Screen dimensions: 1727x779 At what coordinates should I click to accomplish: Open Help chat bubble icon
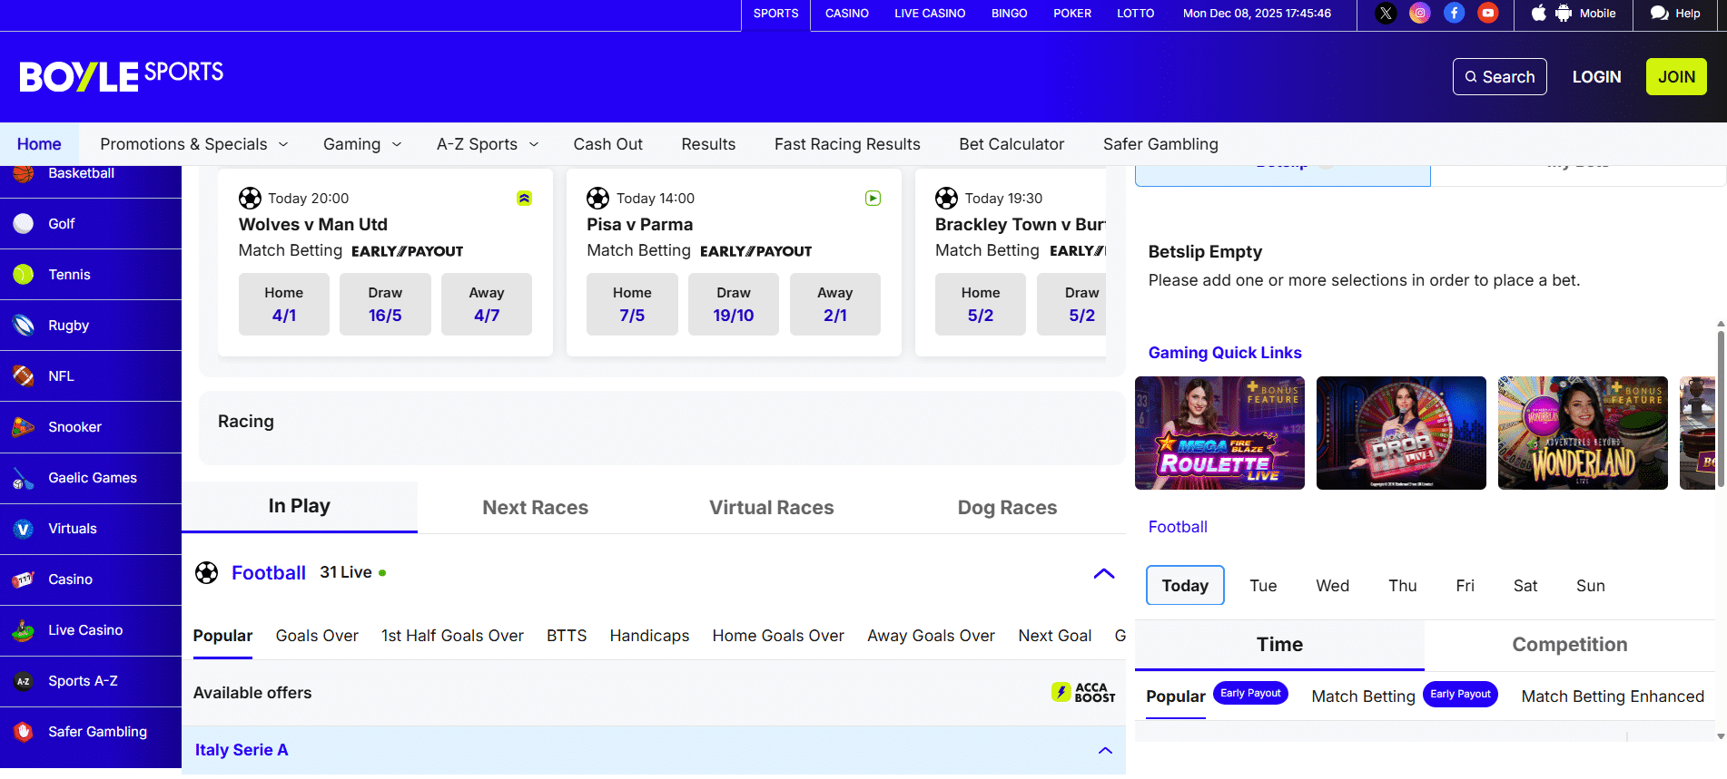[x=1659, y=14]
